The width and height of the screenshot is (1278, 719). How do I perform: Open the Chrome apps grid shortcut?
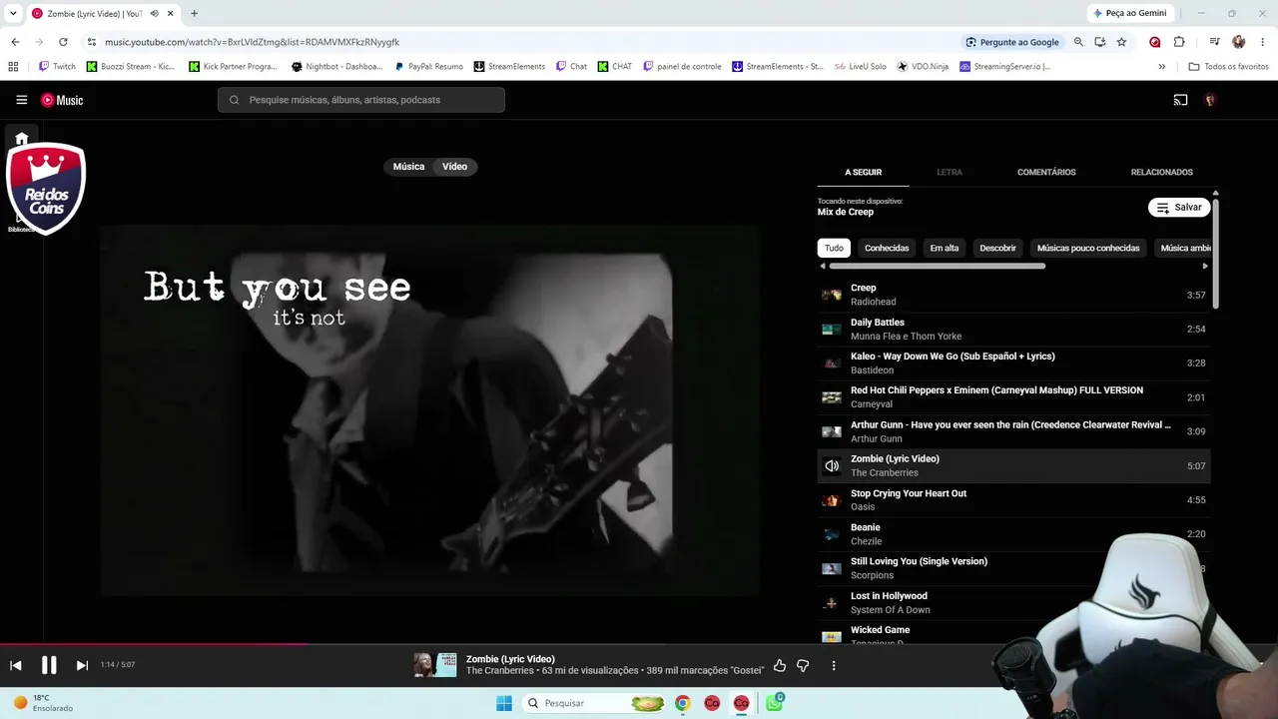click(x=13, y=67)
